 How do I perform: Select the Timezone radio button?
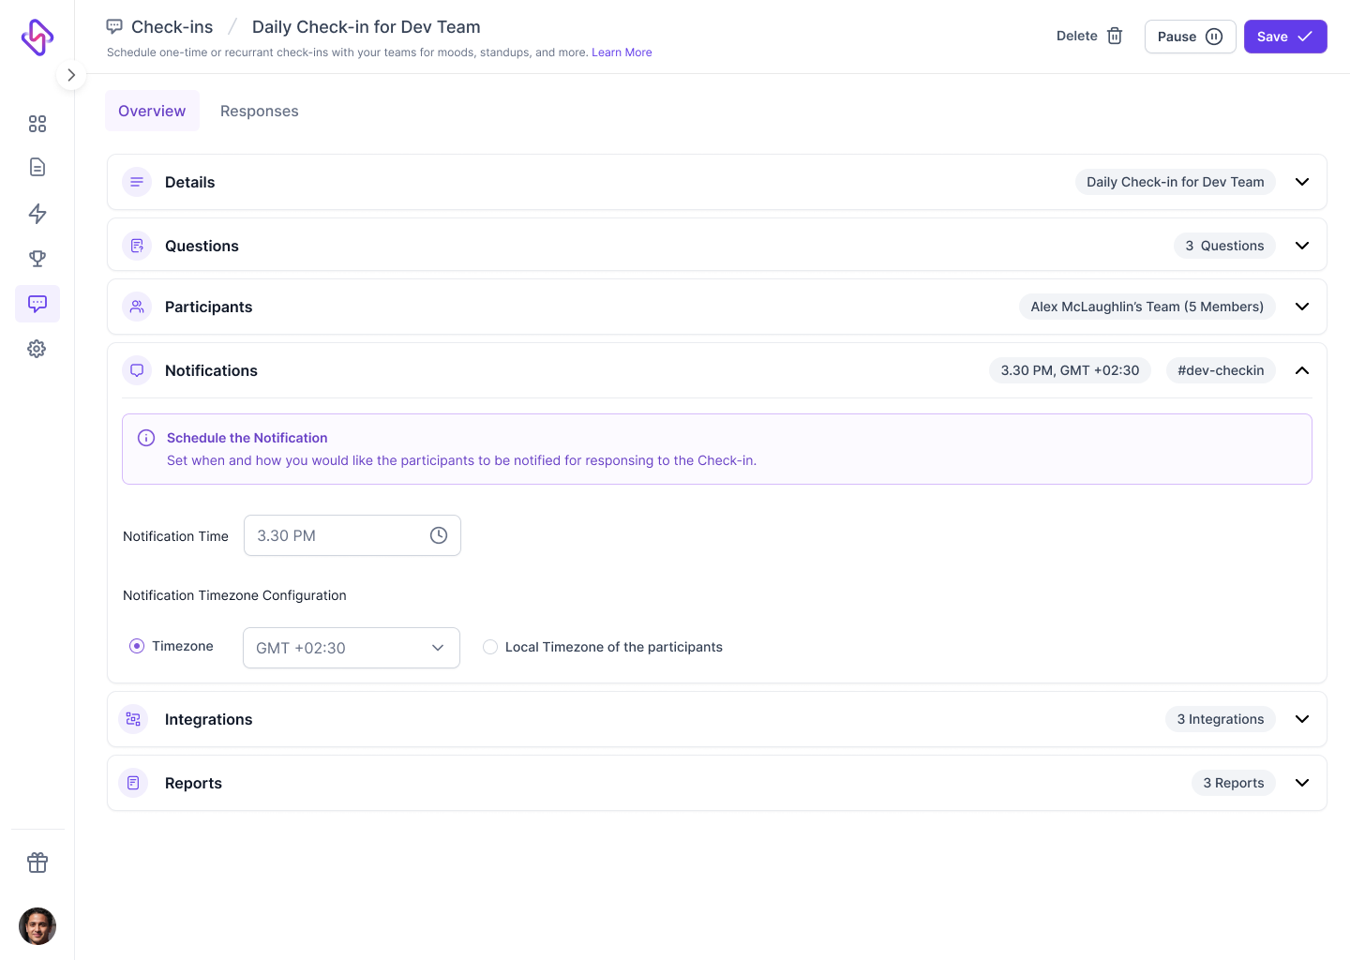[137, 646]
